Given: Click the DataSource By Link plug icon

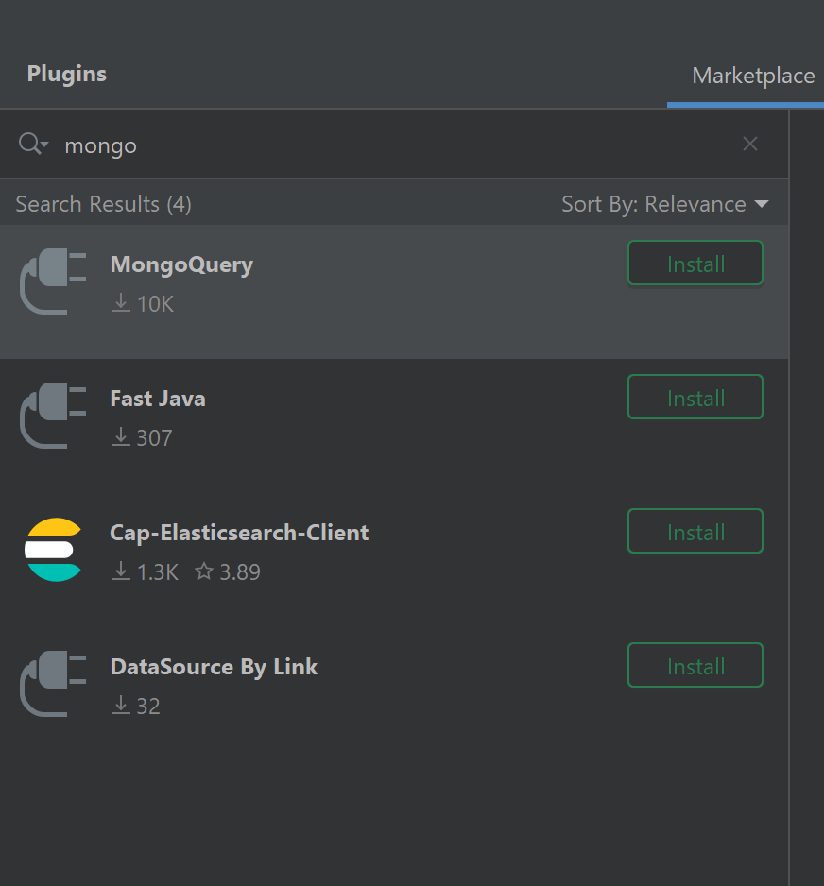Looking at the screenshot, I should click(53, 684).
